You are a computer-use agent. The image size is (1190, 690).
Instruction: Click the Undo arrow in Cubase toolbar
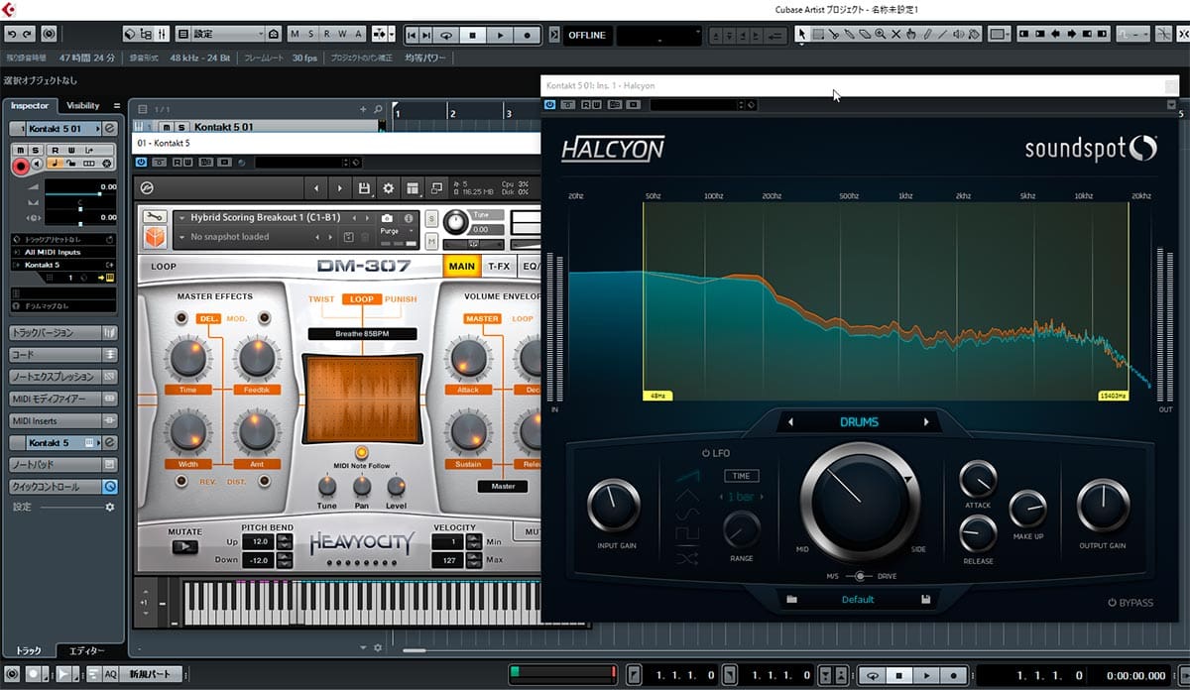(x=10, y=34)
